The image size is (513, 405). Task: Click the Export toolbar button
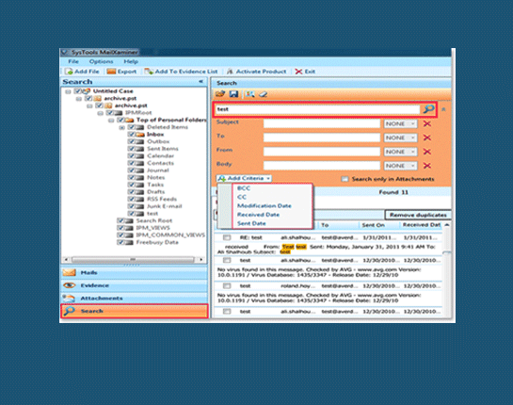coord(121,72)
